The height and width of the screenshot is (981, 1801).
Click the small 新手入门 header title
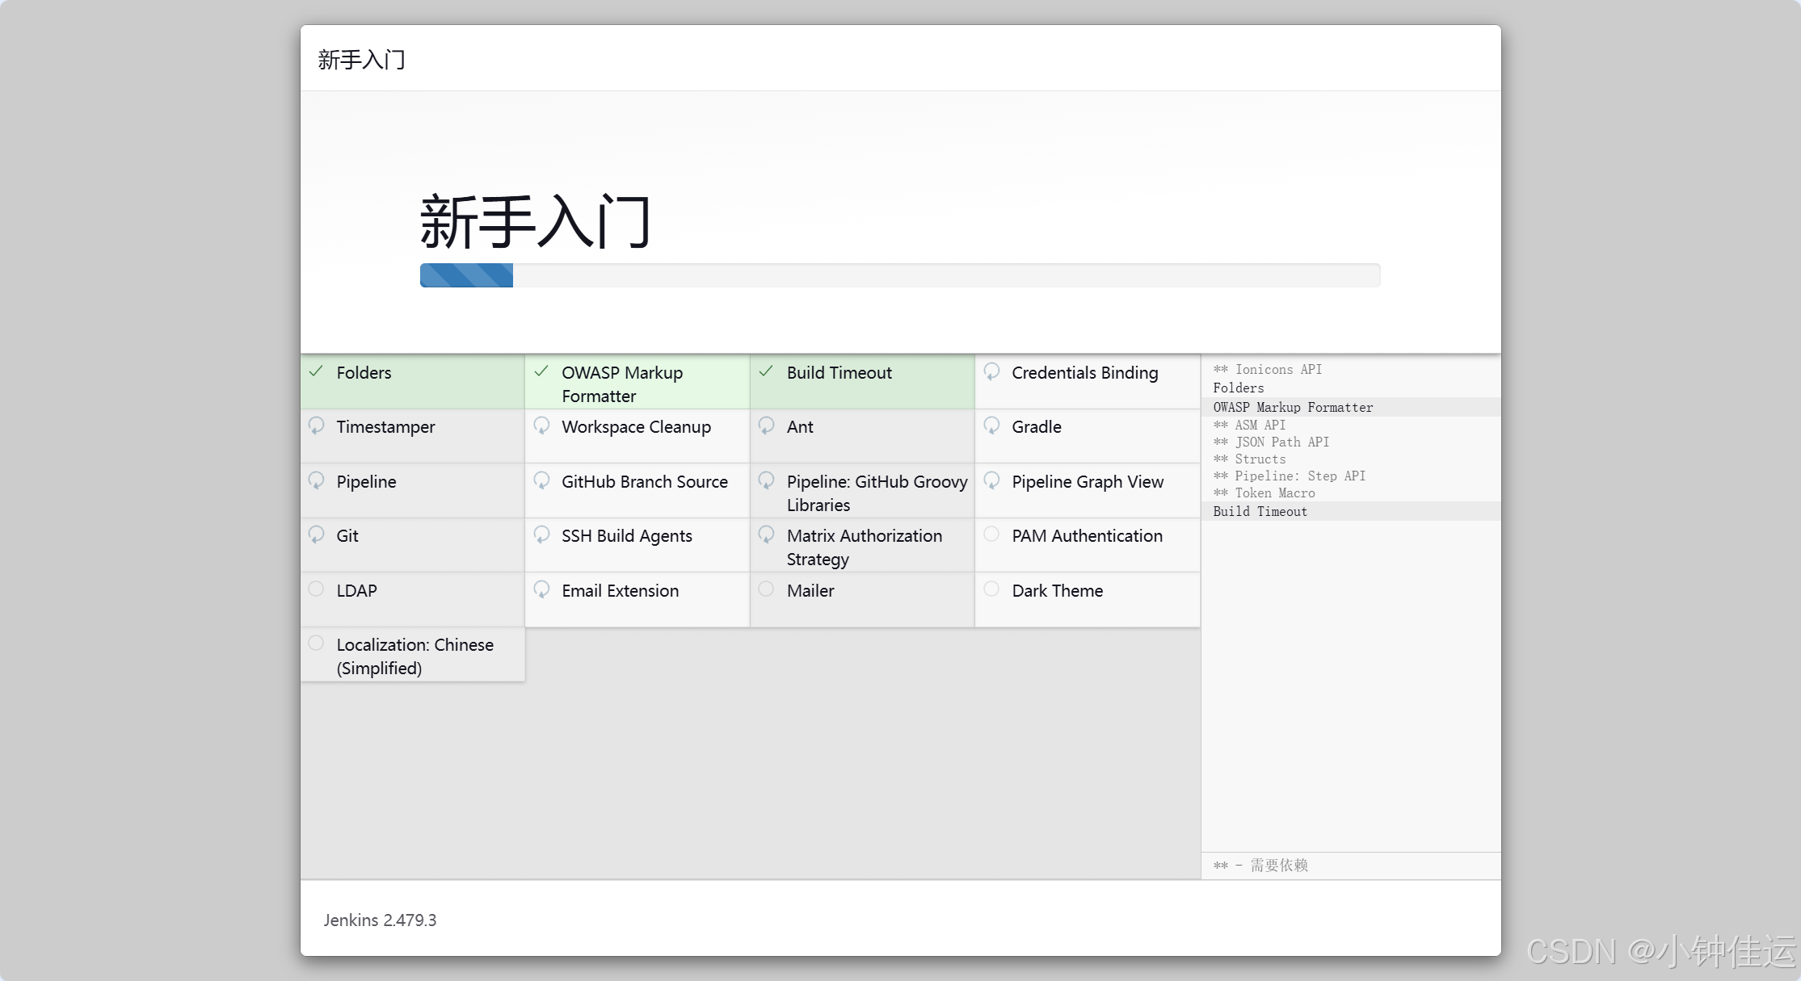coord(361,60)
